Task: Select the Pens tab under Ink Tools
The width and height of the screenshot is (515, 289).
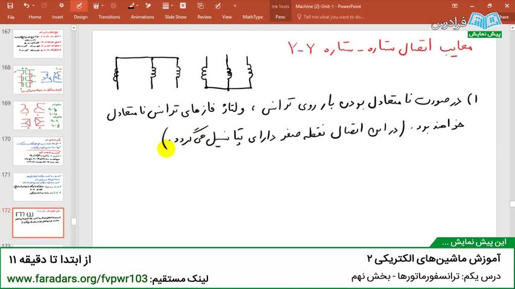Action: [280, 17]
